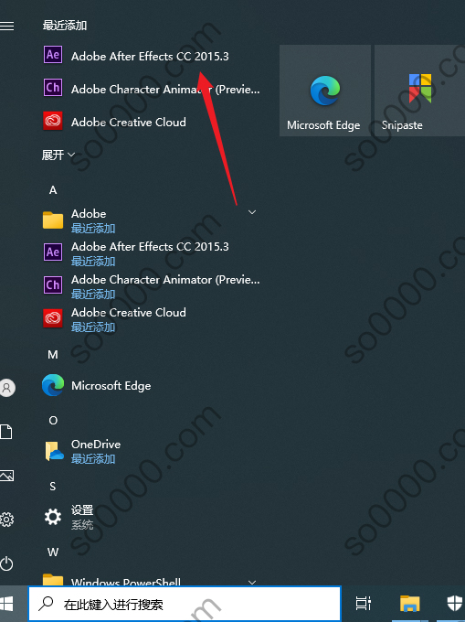Expand the hamburger menu at top left

(x=7, y=27)
